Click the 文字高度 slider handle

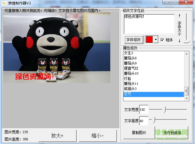(x=154, y=120)
